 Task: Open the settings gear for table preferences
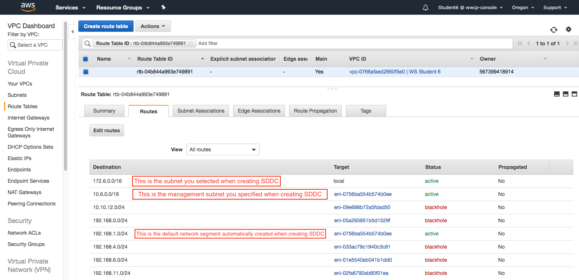tap(568, 29)
